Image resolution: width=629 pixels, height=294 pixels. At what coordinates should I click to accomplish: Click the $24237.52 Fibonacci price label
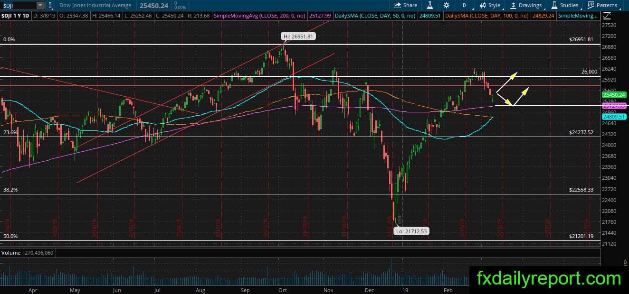tap(581, 132)
